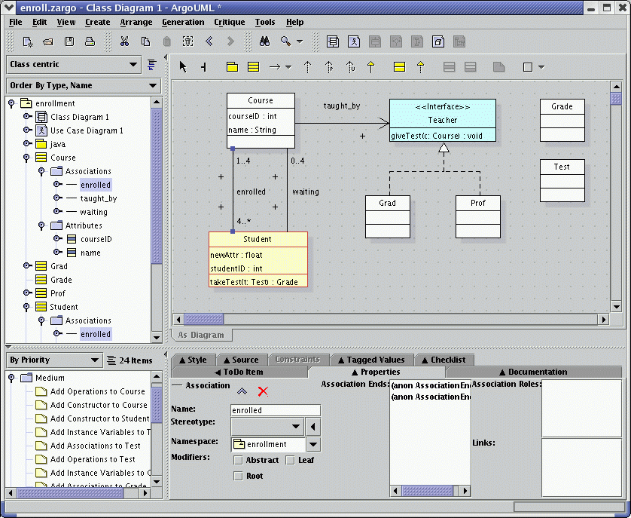631x518 pixels.
Task: Click the Save project floppy disk icon
Action: point(69,41)
